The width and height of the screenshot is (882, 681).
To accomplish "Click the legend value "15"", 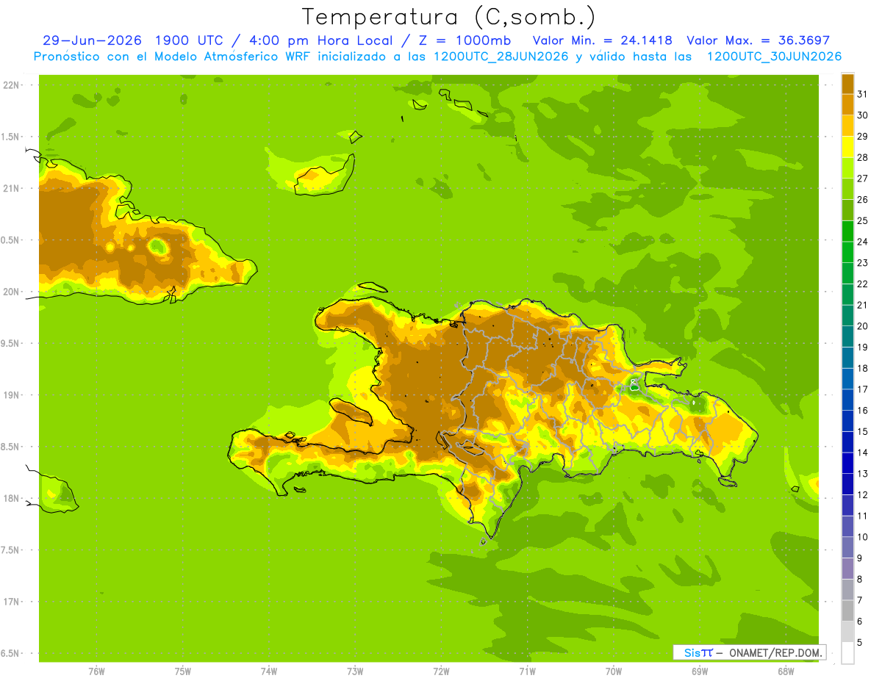I will point(863,431).
